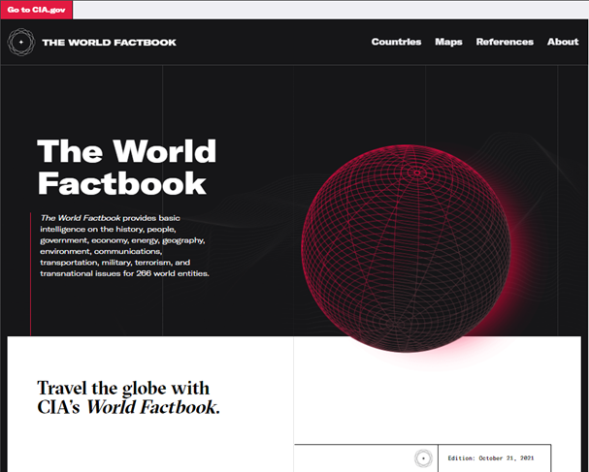This screenshot has width=589, height=472.
Task: Open THE WORLD FACTBOOK home link
Action: (110, 43)
